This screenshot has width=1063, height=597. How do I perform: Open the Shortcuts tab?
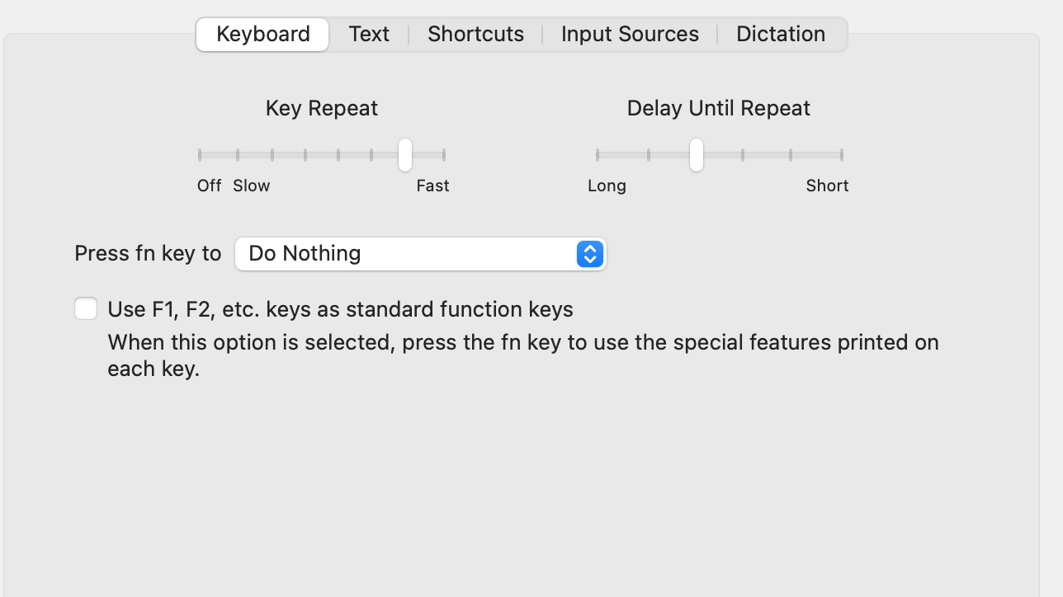pos(475,34)
